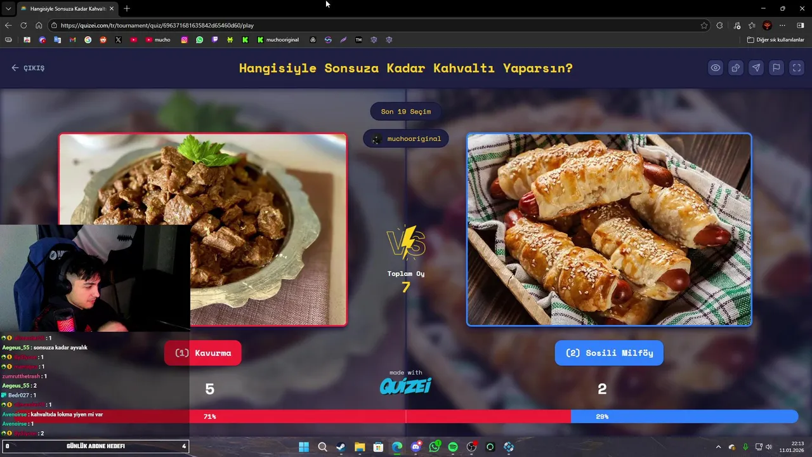The width and height of the screenshot is (812, 457).
Task: Open the browser profile avatar
Action: click(x=767, y=25)
